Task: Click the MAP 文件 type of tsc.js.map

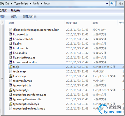Action: pyautogui.click(x=99, y=71)
